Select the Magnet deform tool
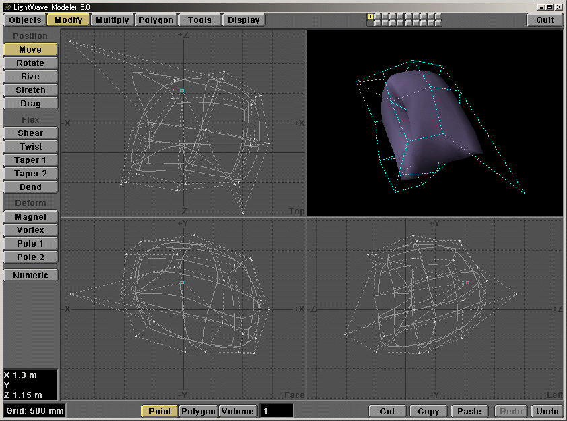This screenshot has height=421, width=567. [x=30, y=216]
